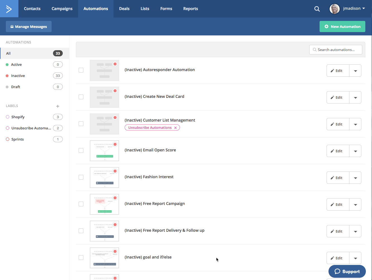Click the Inactive count badge 33
The width and height of the screenshot is (372, 280).
tap(58, 76)
